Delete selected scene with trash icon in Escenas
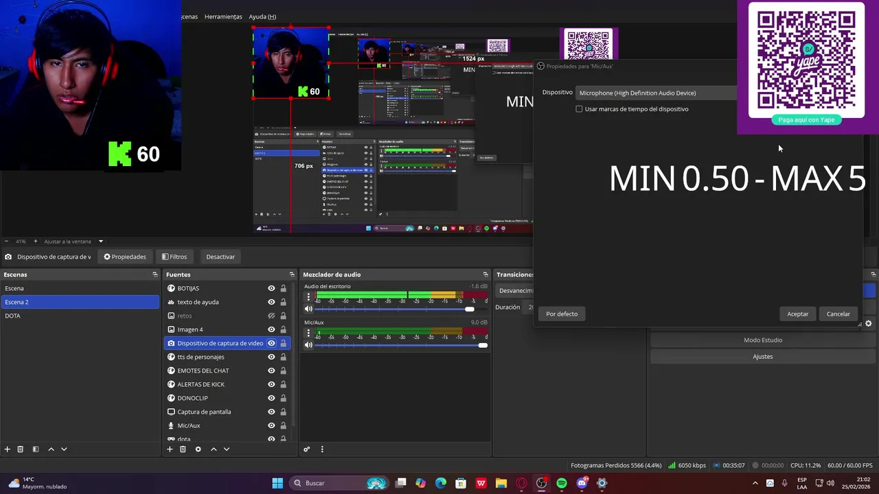 (x=21, y=449)
